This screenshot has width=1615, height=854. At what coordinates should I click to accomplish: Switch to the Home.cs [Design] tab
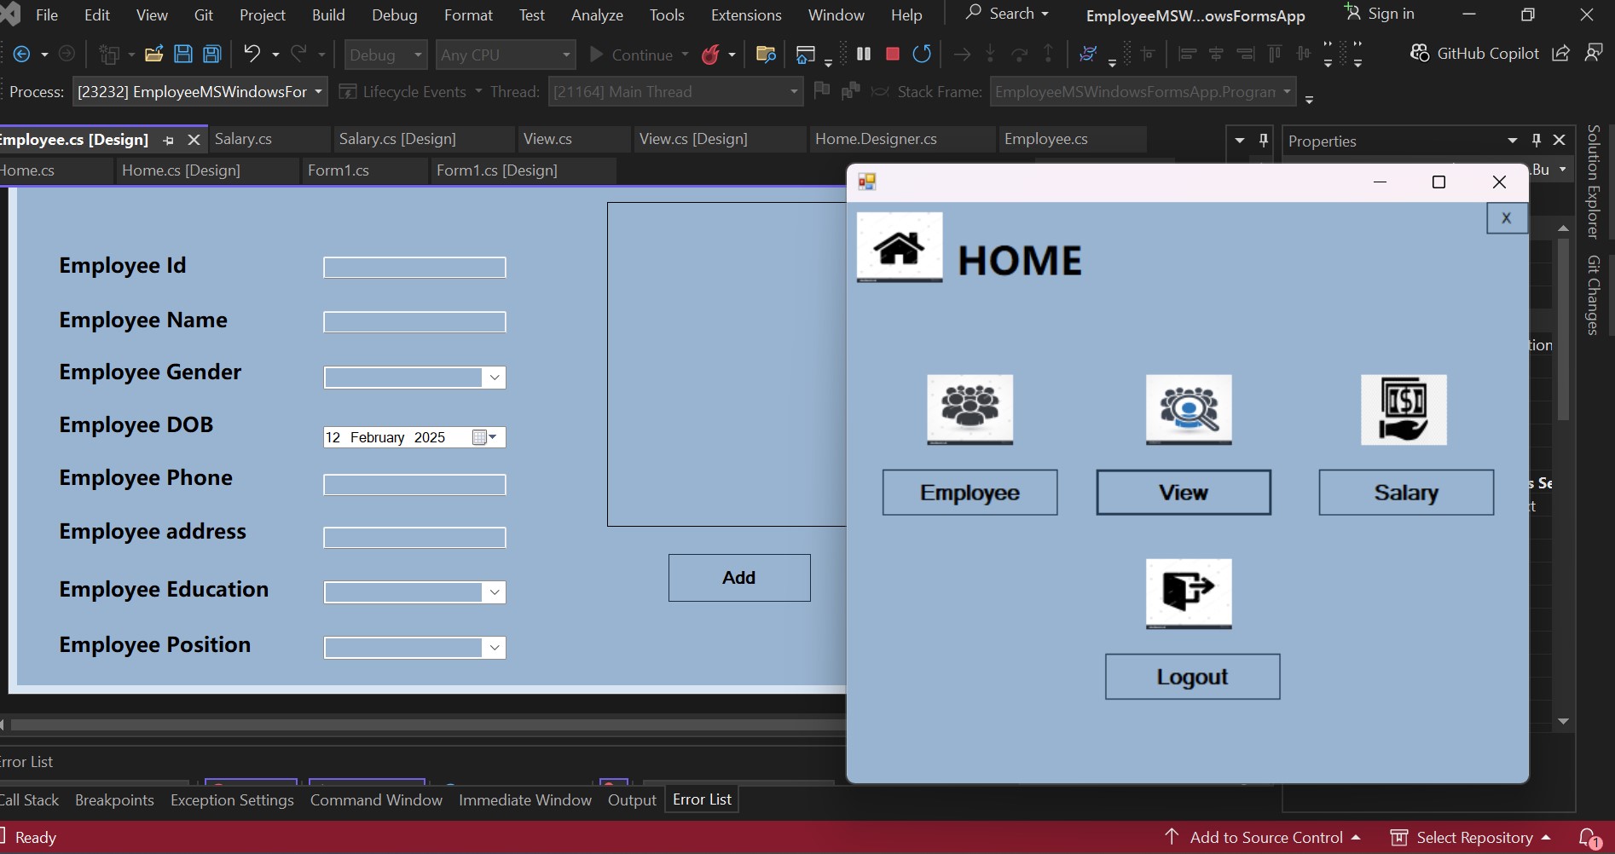coord(182,170)
